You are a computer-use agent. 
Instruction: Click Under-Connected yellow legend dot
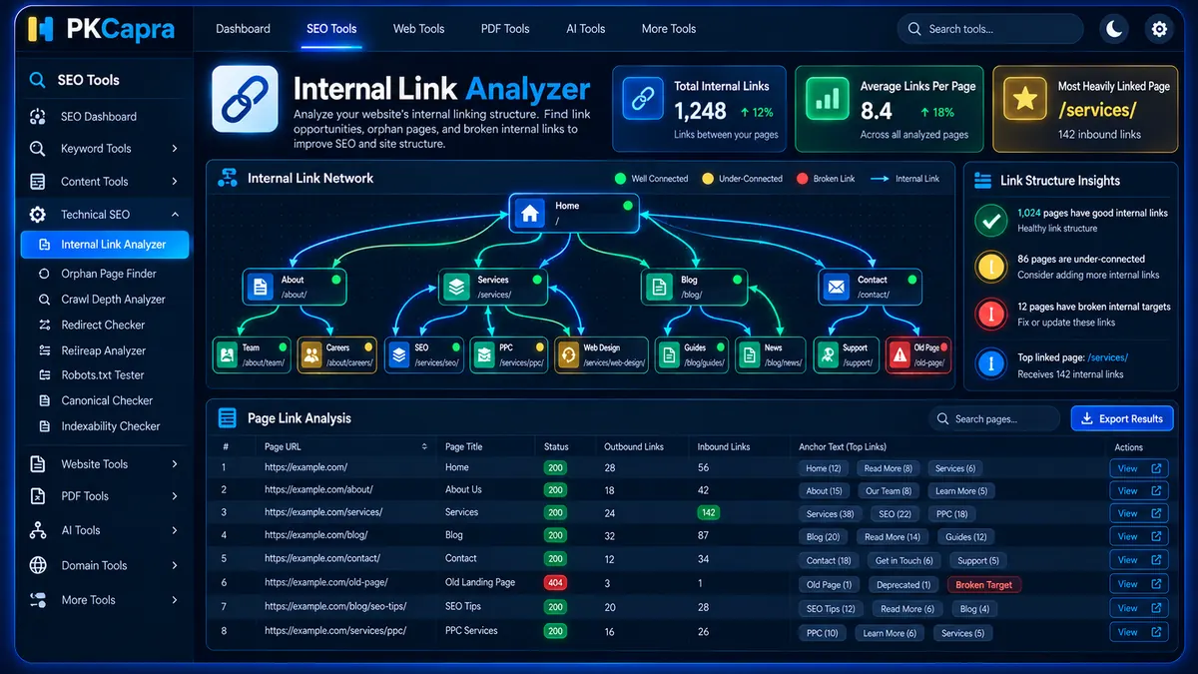708,179
